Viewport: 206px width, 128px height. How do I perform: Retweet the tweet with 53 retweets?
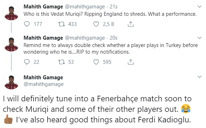tap(61, 62)
